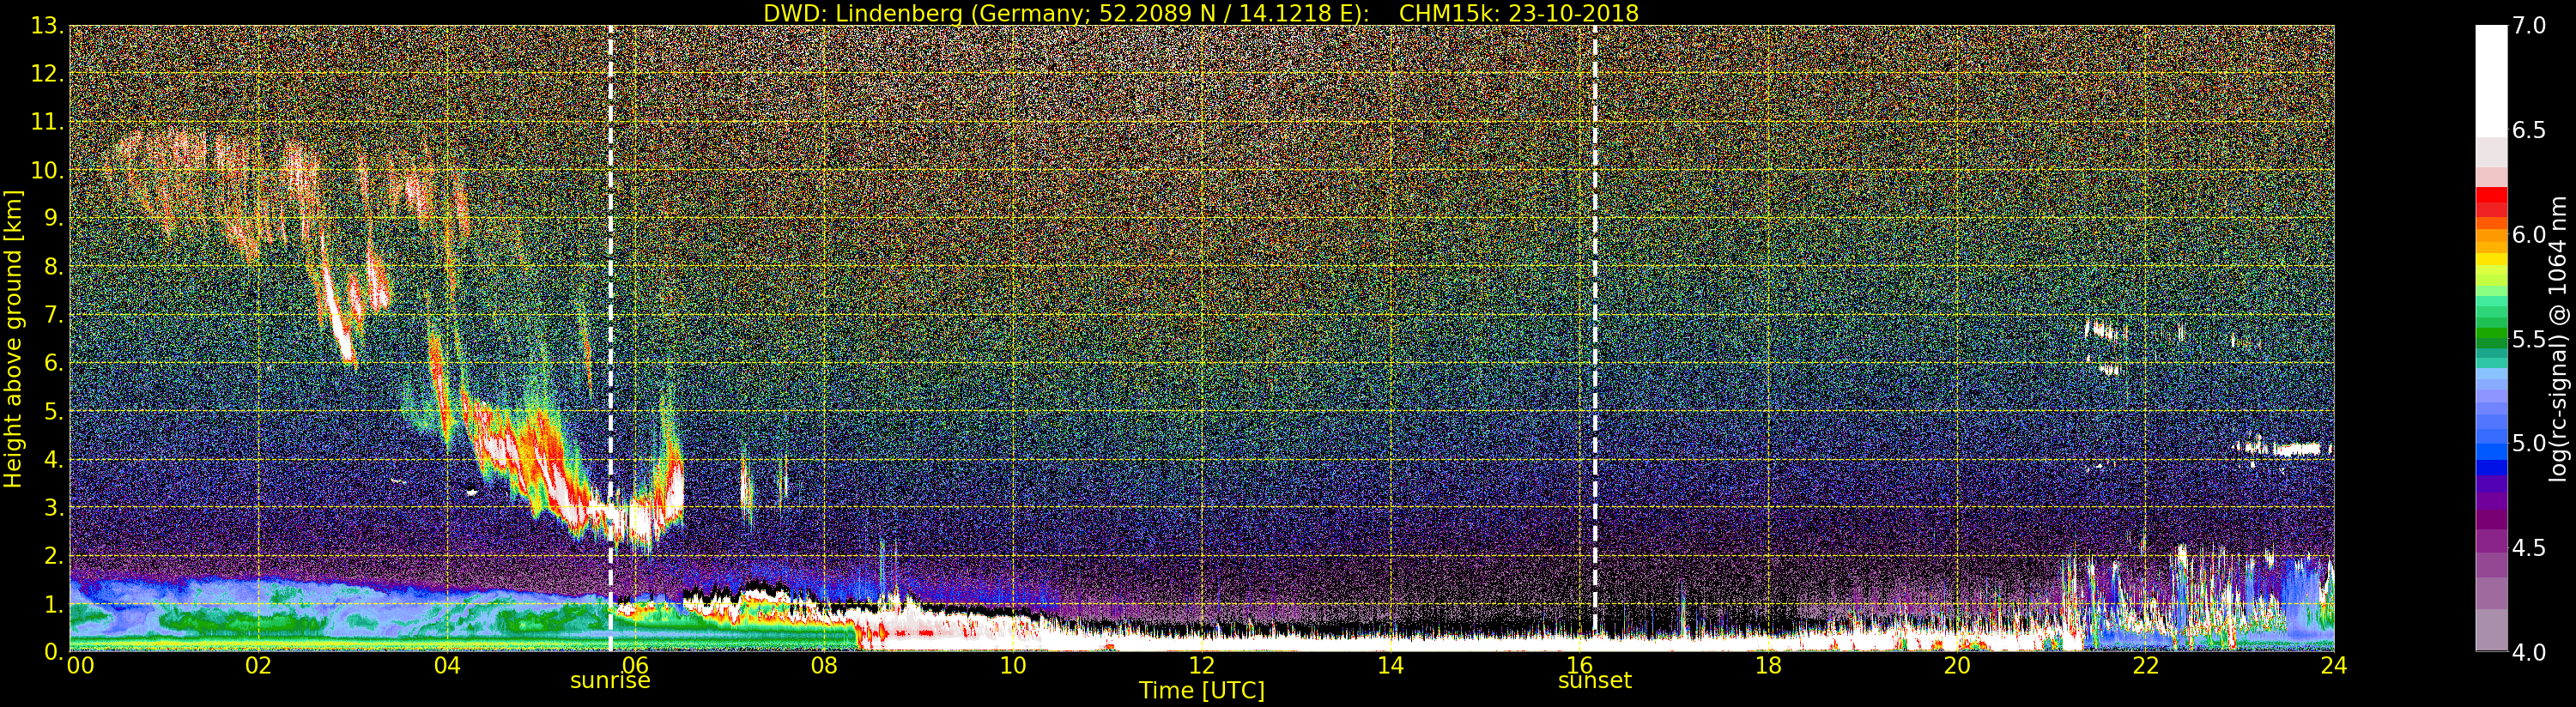Click the 'sunrise' label below the time axis
This screenshot has height=707, width=2576.
click(x=610, y=680)
